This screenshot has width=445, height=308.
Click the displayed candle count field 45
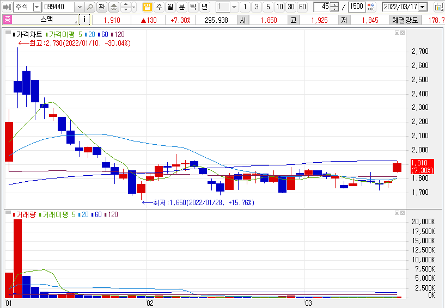coord(322,7)
